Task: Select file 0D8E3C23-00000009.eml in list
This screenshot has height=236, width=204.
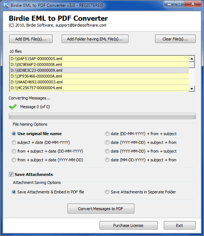Action: pyautogui.click(x=99, y=70)
